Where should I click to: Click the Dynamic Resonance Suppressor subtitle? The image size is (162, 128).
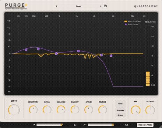(16, 9)
